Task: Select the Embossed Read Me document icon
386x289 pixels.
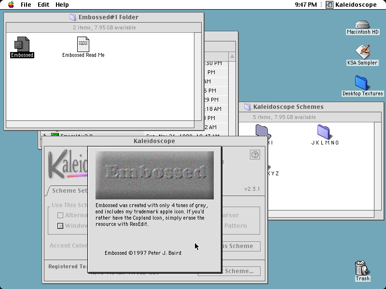Action: point(83,44)
